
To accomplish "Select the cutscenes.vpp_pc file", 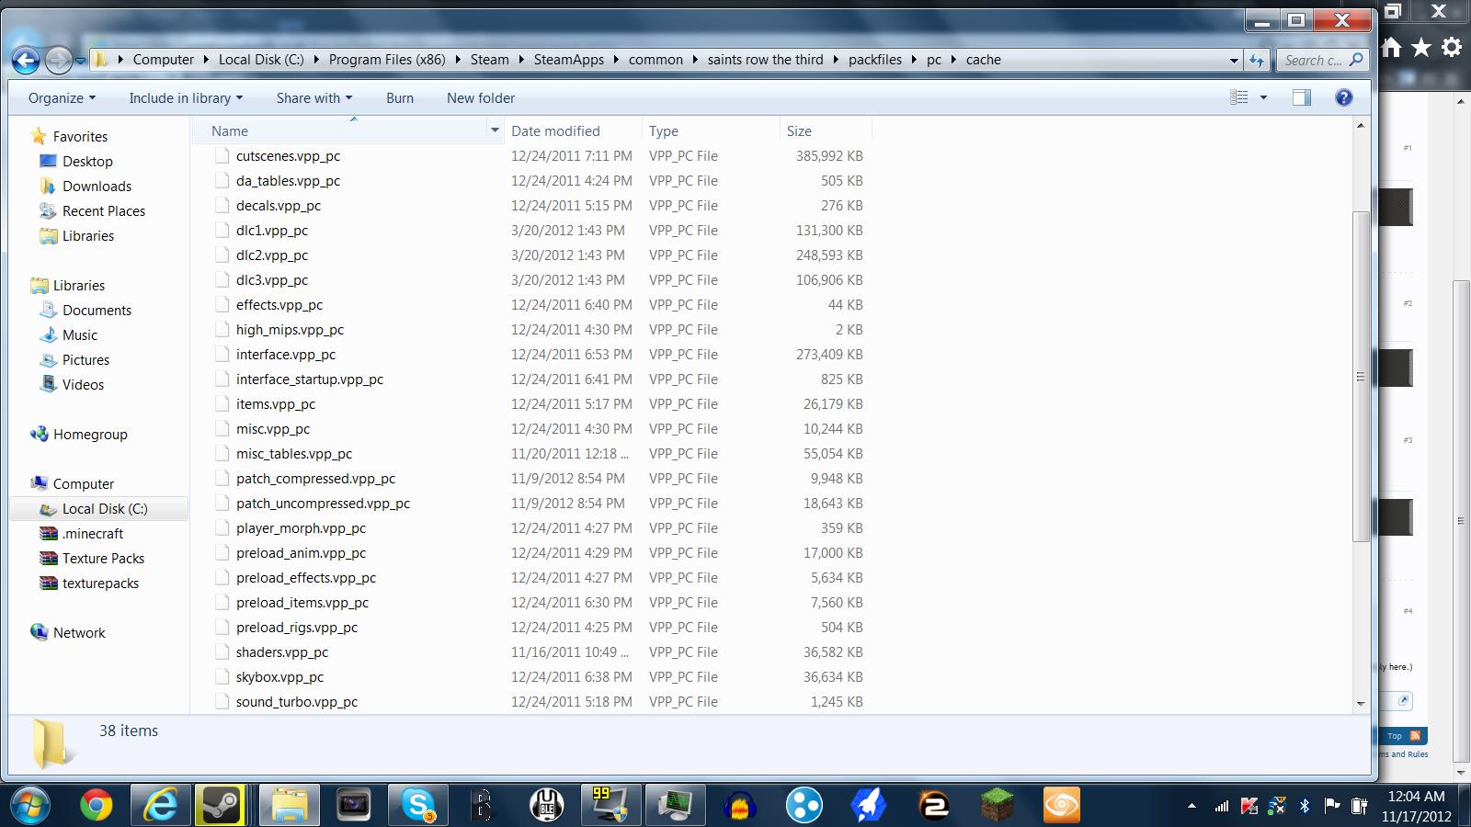I will [288, 155].
